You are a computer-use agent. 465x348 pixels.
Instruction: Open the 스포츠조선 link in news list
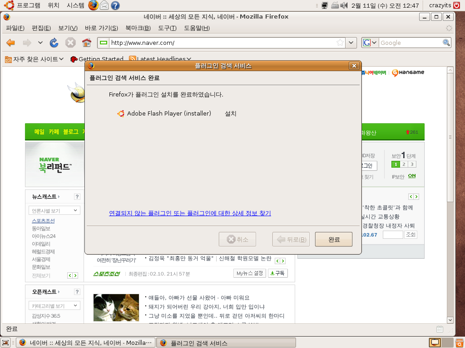pyautogui.click(x=43, y=221)
